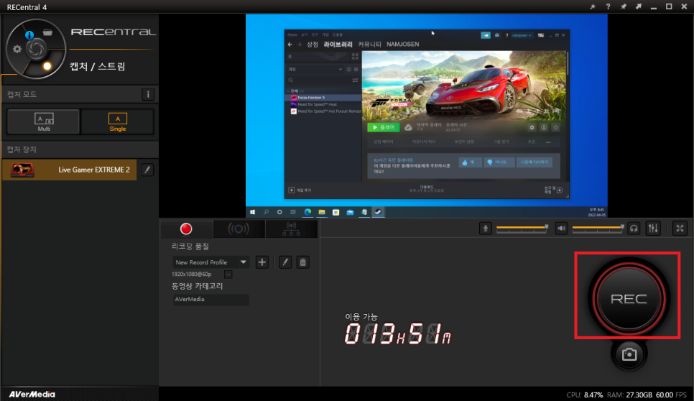Click the captured Steam preview area
Image resolution: width=694 pixels, height=401 pixels.
coord(427,116)
